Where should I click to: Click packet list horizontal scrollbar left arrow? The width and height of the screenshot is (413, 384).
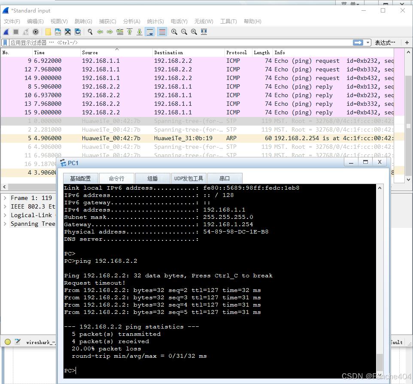(4, 187)
